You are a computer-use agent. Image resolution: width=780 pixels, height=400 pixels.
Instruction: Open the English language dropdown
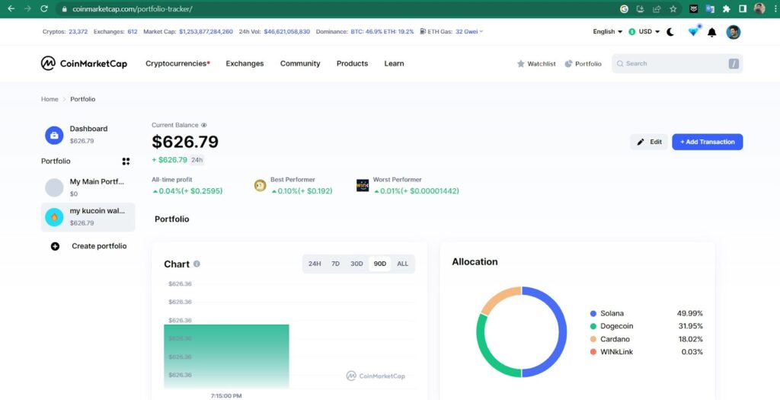pyautogui.click(x=607, y=32)
